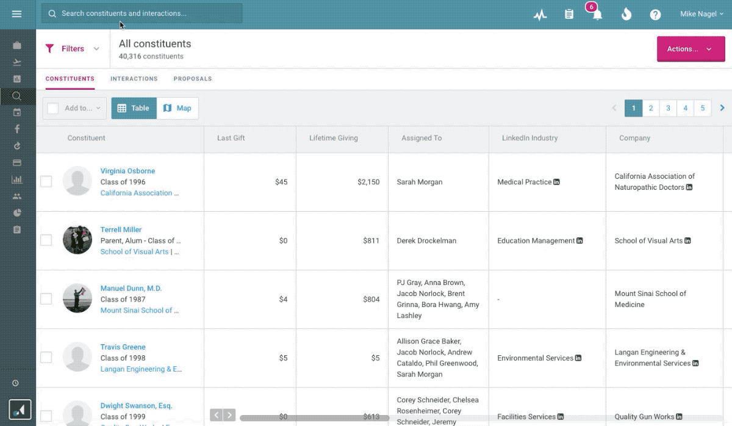The width and height of the screenshot is (732, 426).
Task: Click the flame icon in header
Action: (x=626, y=15)
